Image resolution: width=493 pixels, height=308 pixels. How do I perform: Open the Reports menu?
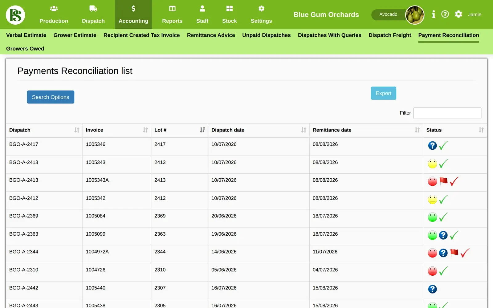click(172, 14)
